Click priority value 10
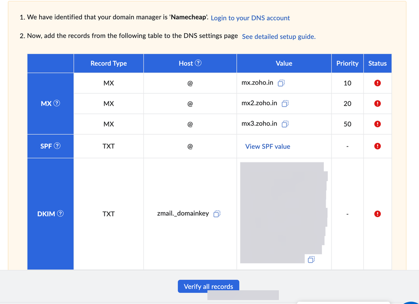Image resolution: width=419 pixels, height=304 pixels. (x=347, y=83)
